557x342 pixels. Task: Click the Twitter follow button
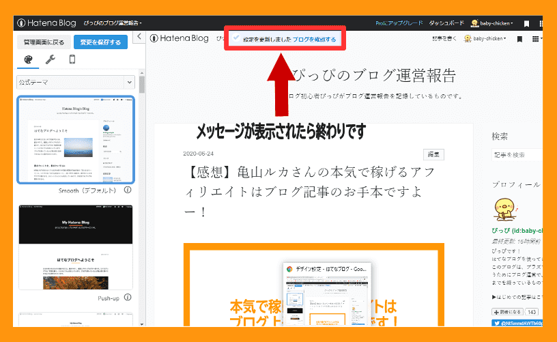517,323
